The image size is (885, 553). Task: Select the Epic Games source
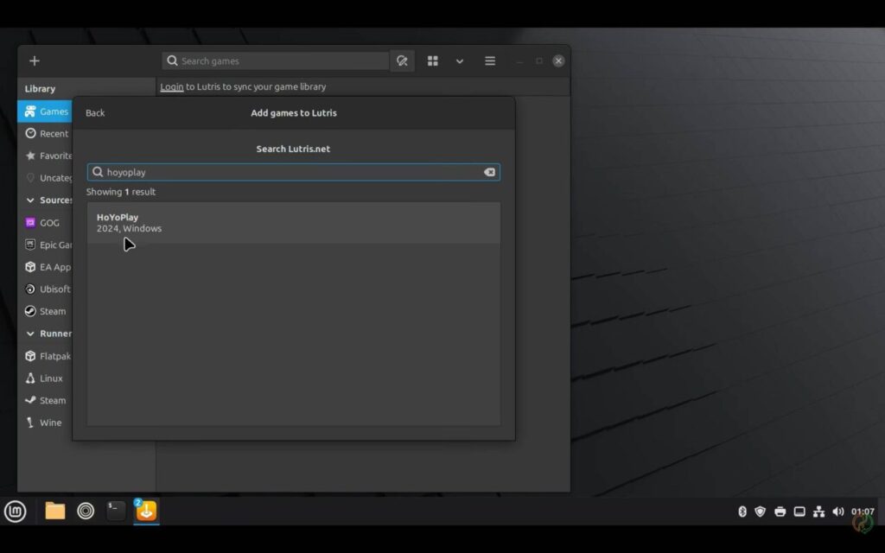[x=45, y=245]
